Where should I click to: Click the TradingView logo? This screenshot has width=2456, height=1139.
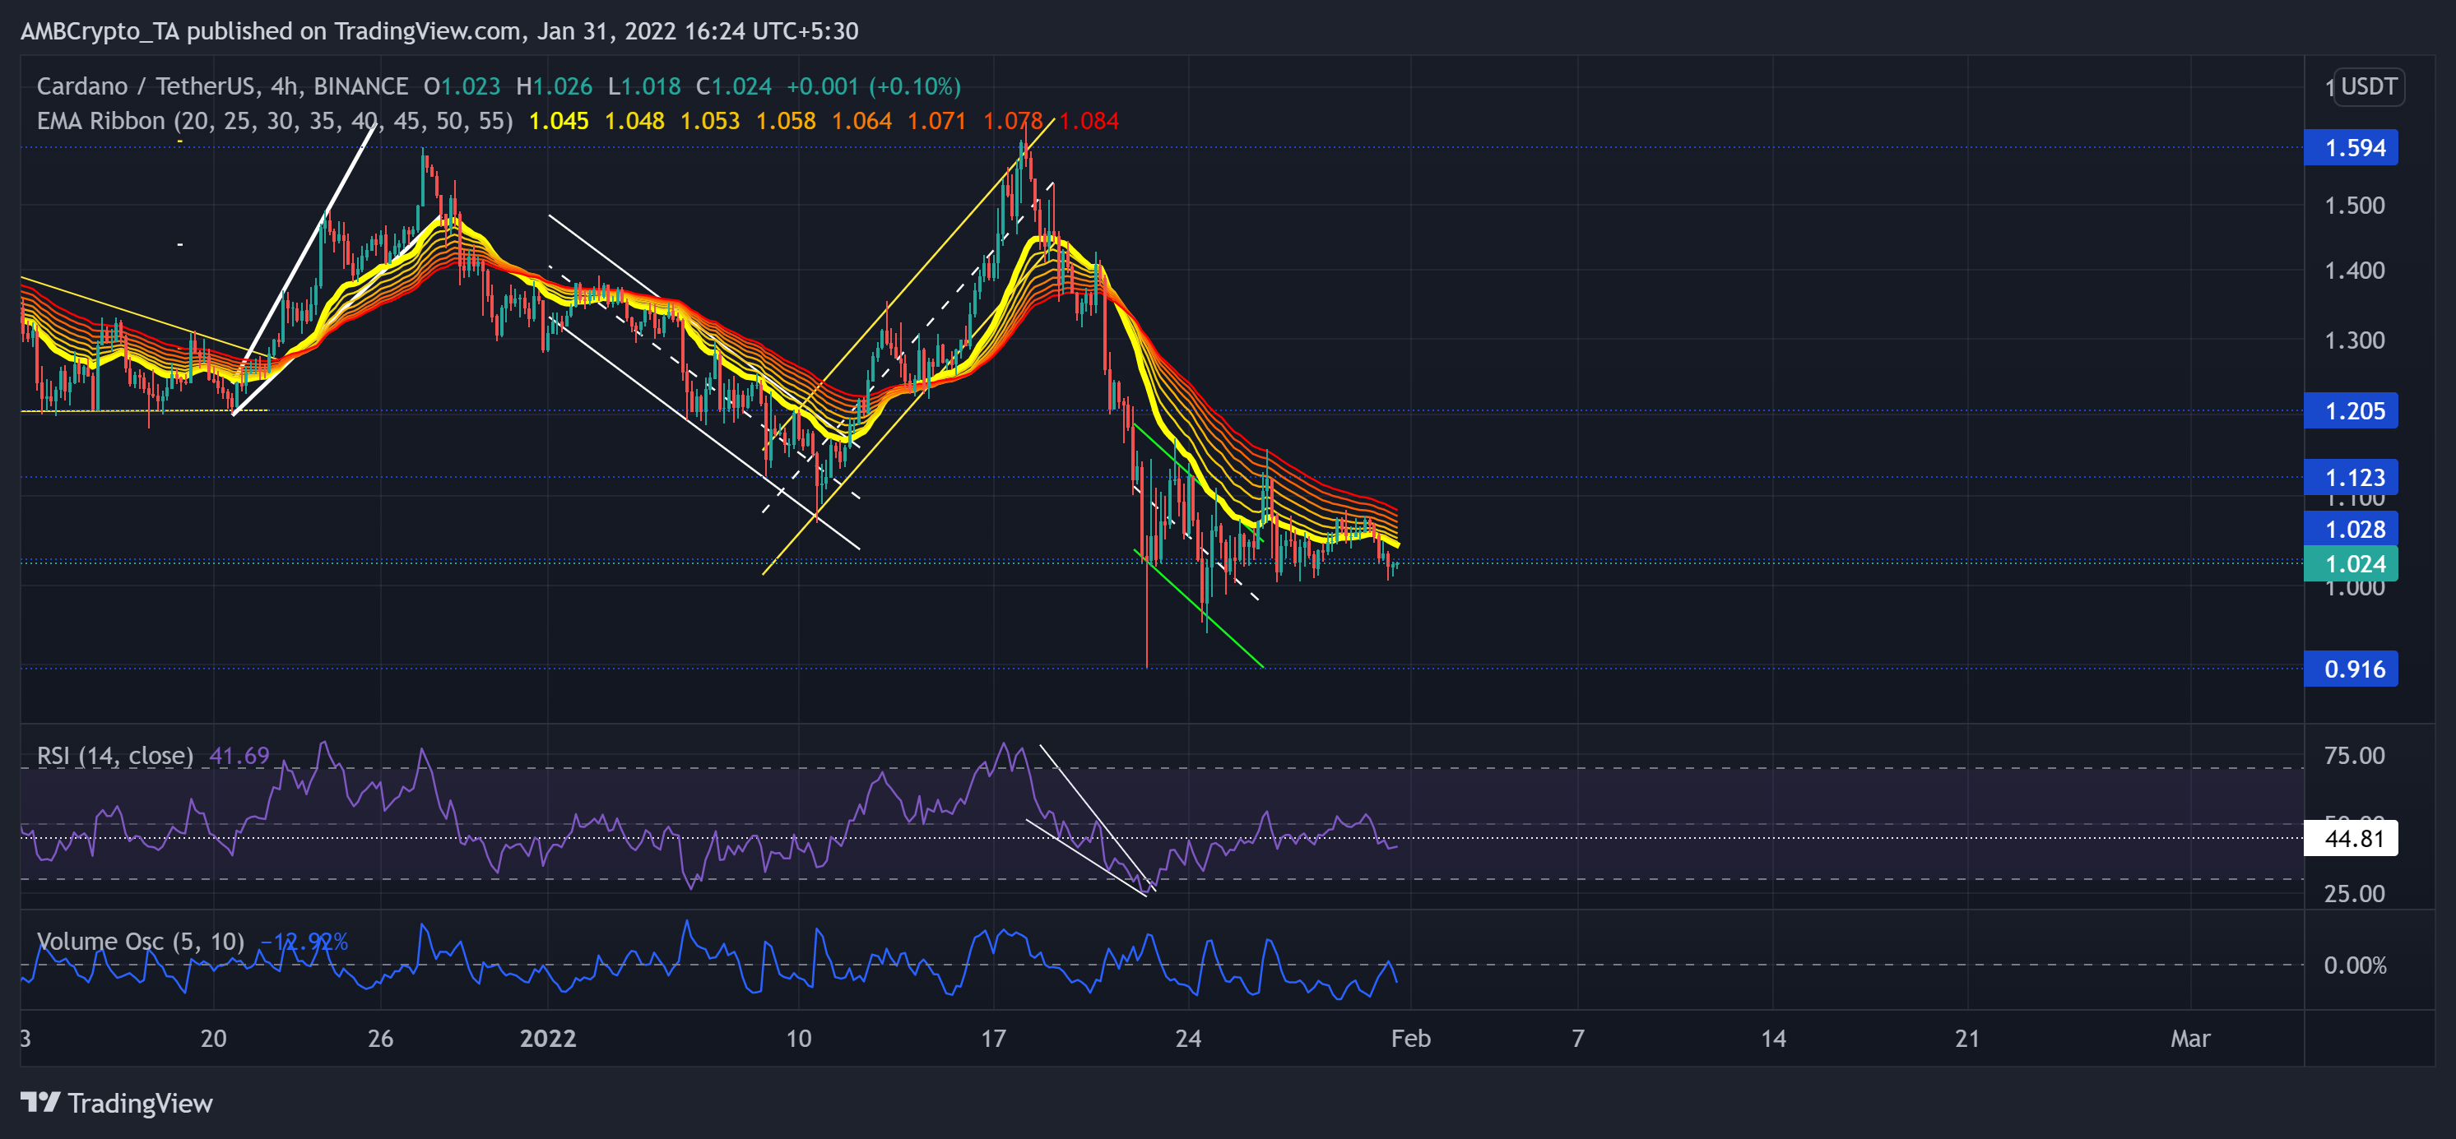pos(116,1103)
